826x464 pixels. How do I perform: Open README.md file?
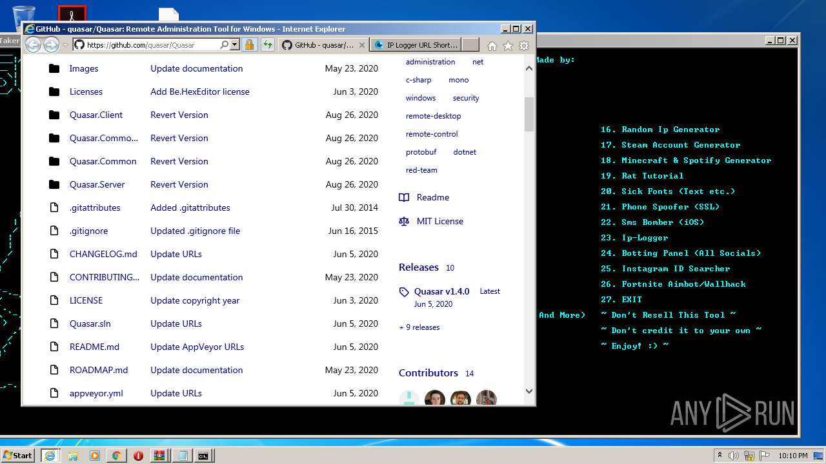click(94, 347)
